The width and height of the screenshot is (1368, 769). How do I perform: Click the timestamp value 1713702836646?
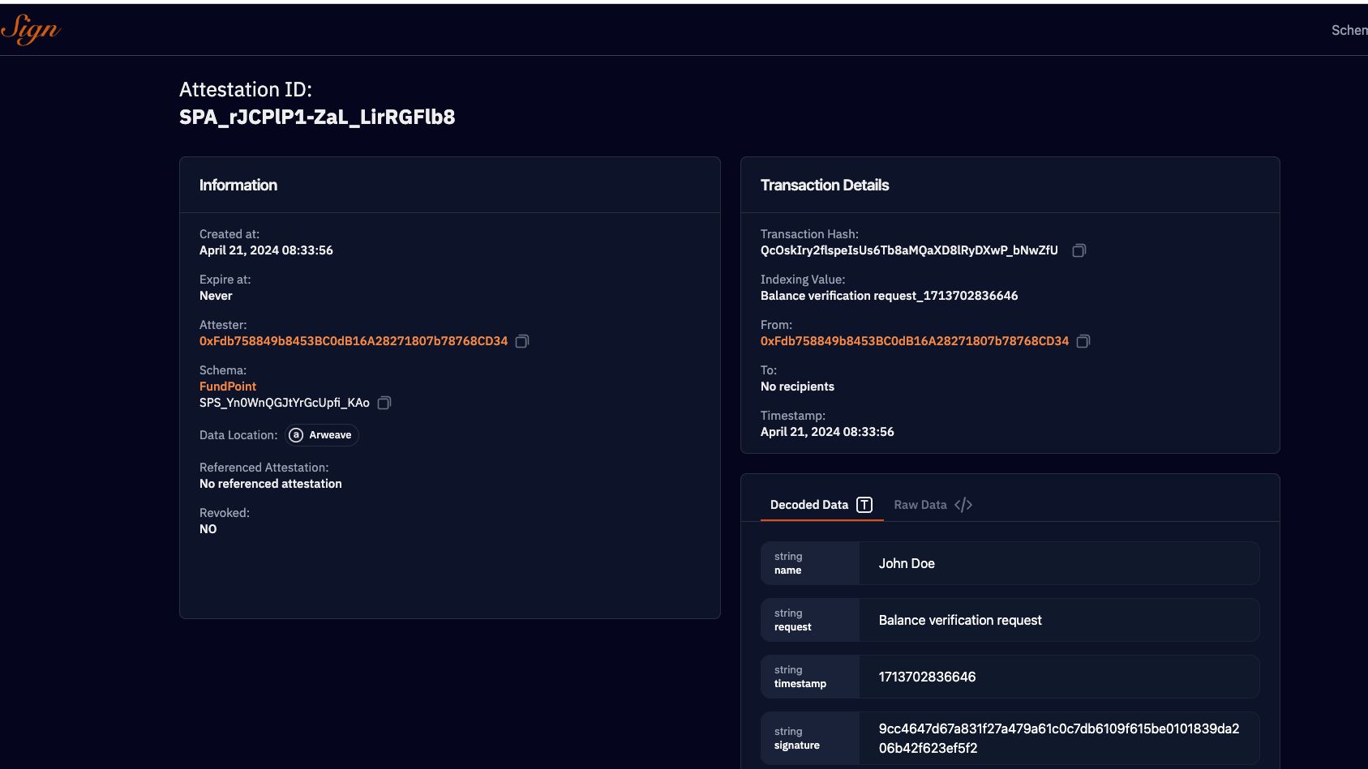[927, 677]
